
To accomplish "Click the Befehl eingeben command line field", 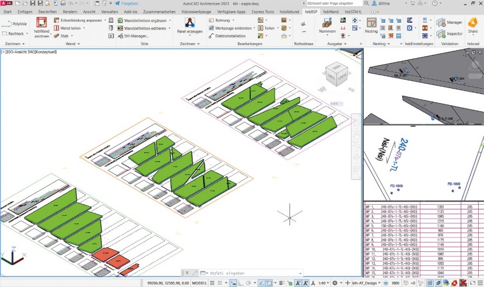I will (x=245, y=273).
